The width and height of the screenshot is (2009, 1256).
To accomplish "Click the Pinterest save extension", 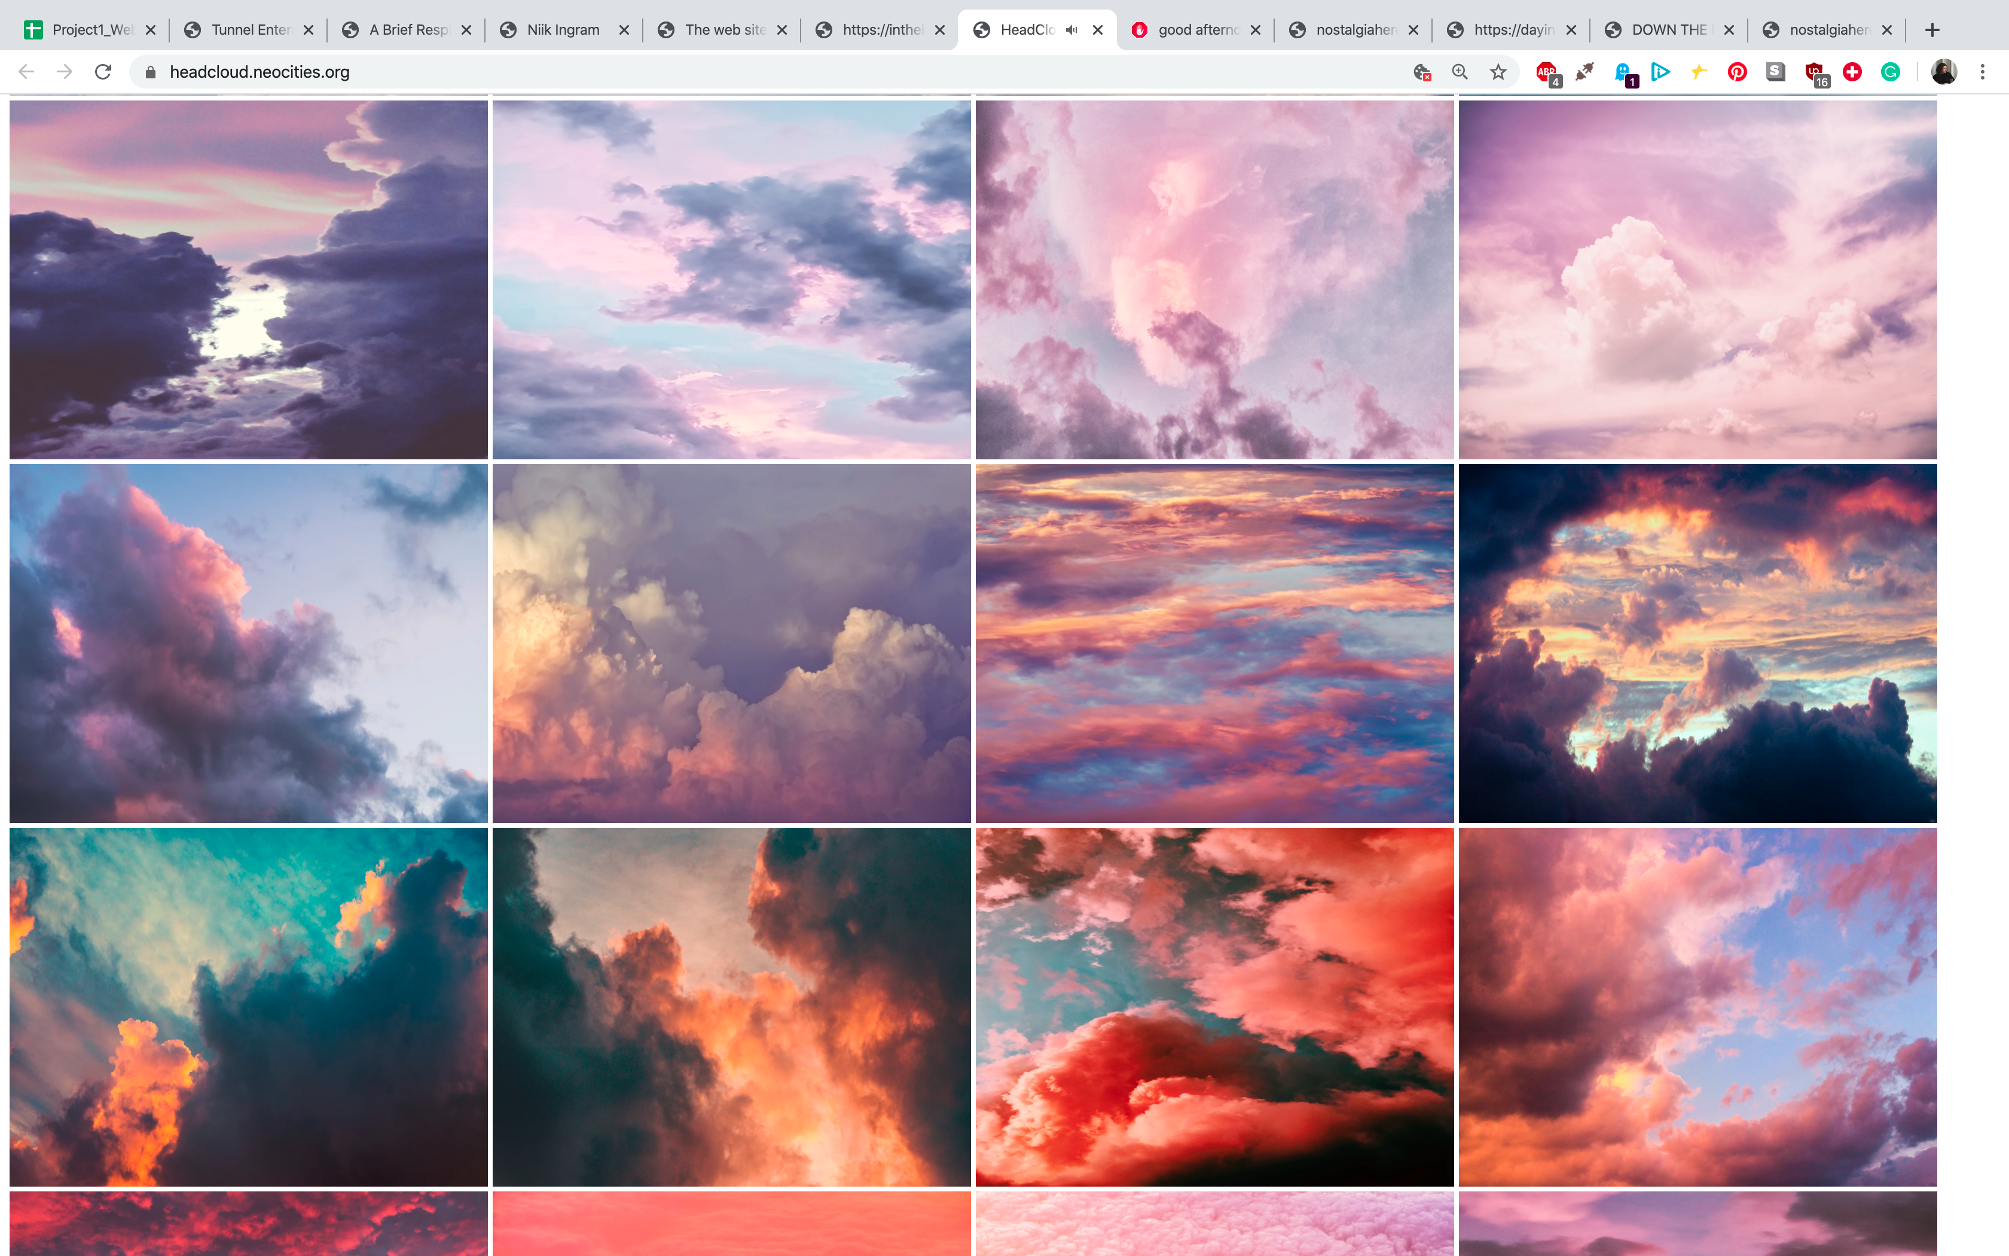I will pos(1737,72).
